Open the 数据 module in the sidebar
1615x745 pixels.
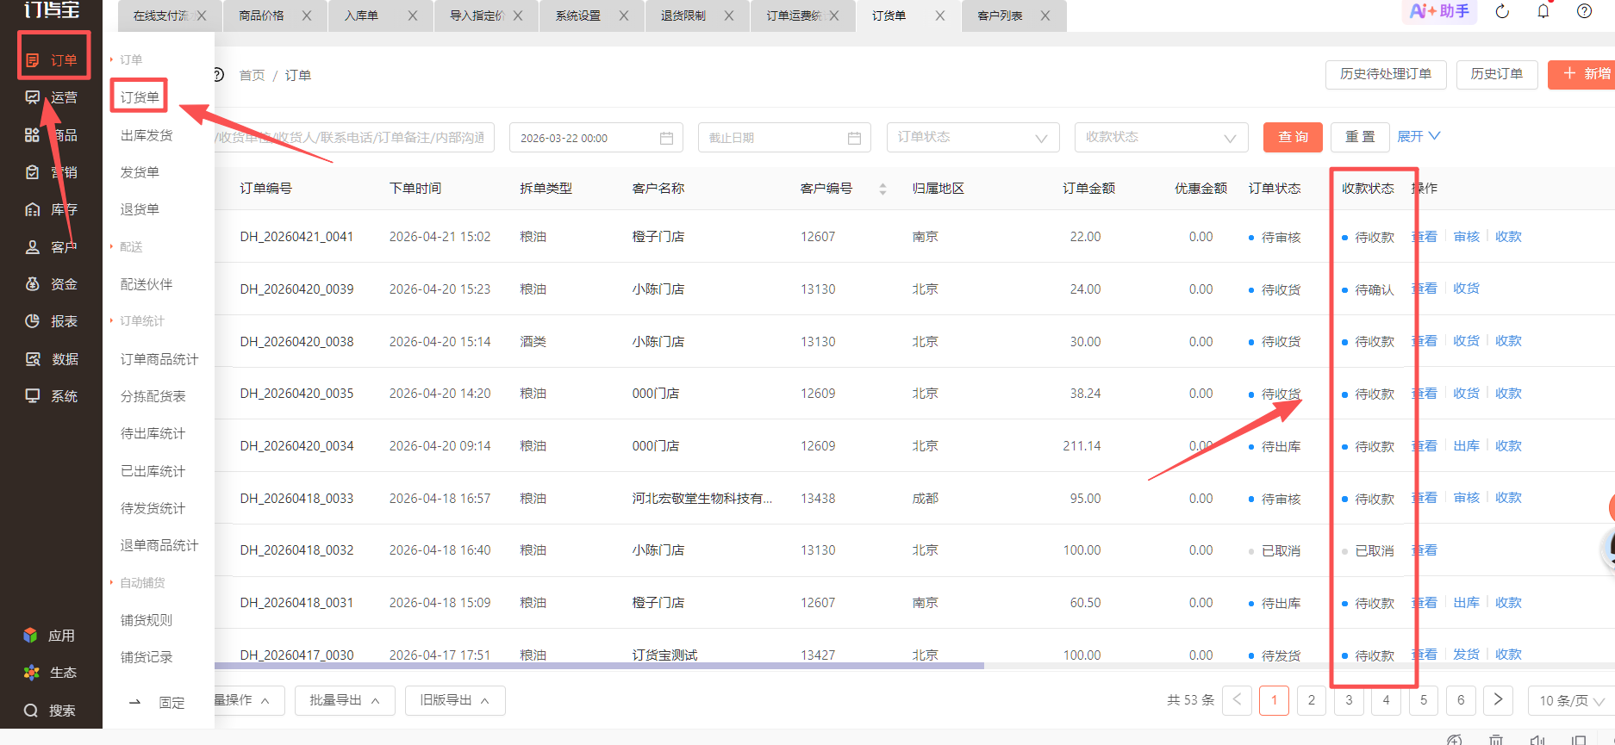coord(53,359)
